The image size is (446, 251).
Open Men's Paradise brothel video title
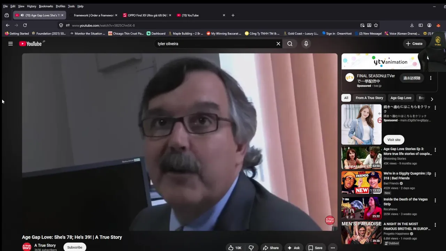coord(407,227)
